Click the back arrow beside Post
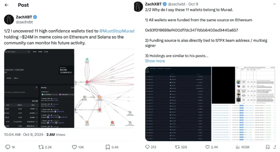Viewport: 280px width, 152px height. click(x=6, y=5)
